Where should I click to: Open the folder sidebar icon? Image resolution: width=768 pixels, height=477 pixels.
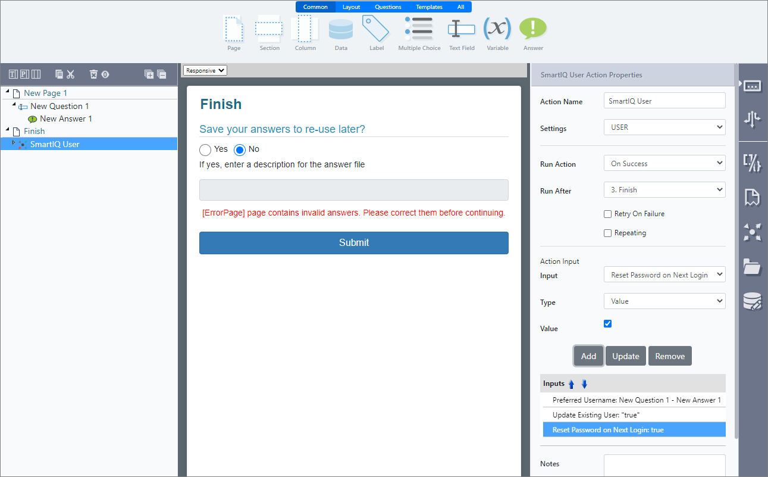[x=753, y=267]
